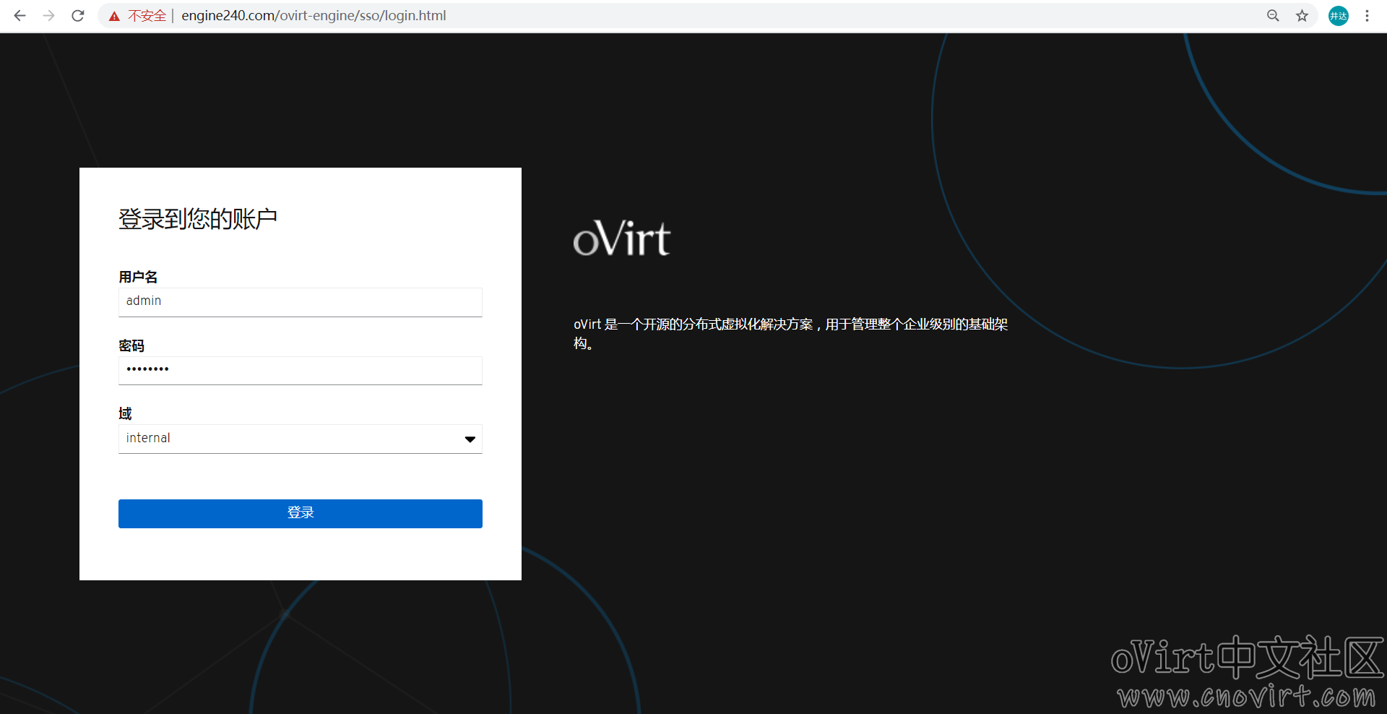
Task: Click the blue 登录 login button
Action: pyautogui.click(x=301, y=514)
